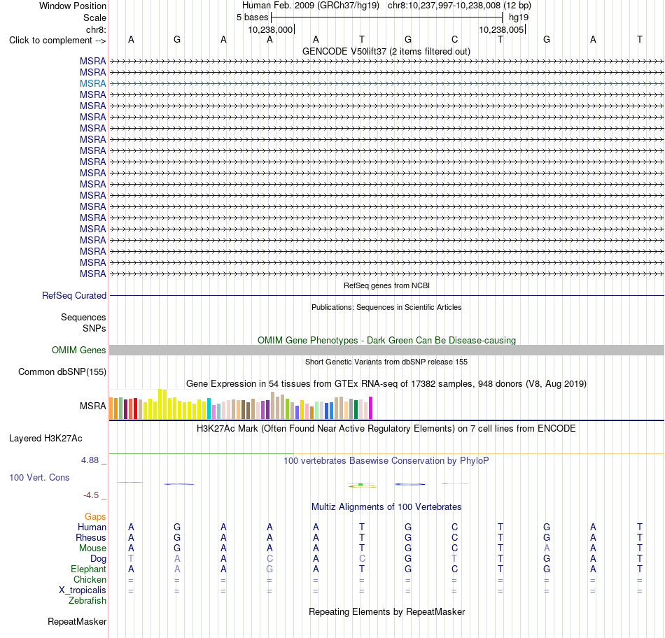
Task: Click the magenta bar in GTEx expression chart
Action: (x=371, y=408)
